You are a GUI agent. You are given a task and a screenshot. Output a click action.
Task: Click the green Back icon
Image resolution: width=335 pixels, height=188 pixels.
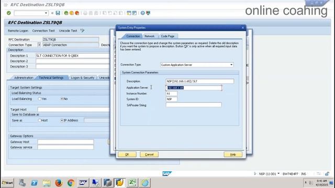[x=66, y=13]
